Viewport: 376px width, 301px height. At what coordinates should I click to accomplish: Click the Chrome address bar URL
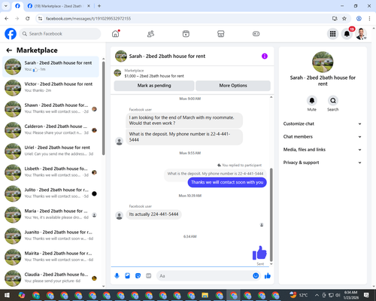point(88,19)
